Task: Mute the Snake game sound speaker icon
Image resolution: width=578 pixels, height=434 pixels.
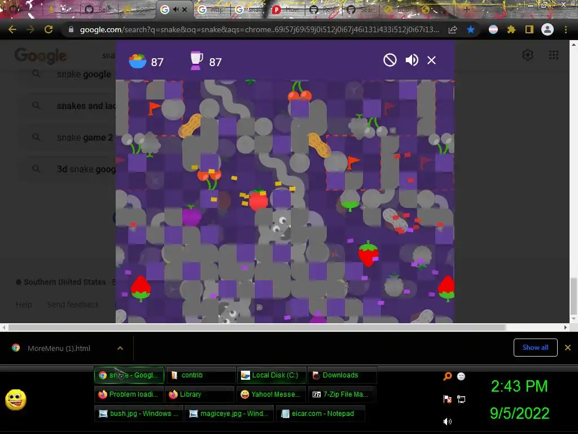Action: pos(411,60)
